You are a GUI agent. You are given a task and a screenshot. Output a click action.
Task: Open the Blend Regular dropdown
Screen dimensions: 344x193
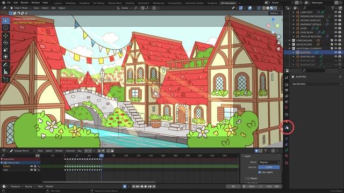point(269,162)
